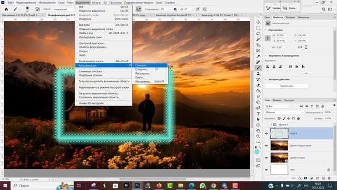Open the Фильтр menu
Image resolution: width=337 pixels, height=190 pixels.
96,3
